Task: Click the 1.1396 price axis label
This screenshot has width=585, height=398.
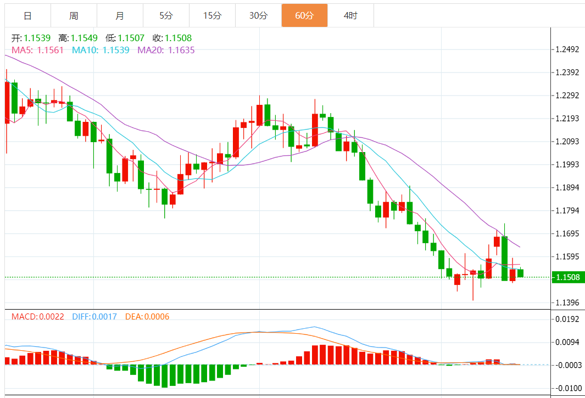Action: pos(567,302)
